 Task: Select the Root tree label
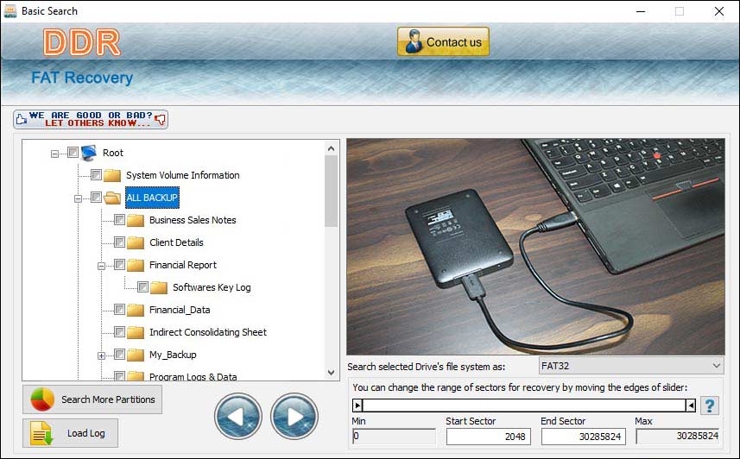[x=113, y=153]
